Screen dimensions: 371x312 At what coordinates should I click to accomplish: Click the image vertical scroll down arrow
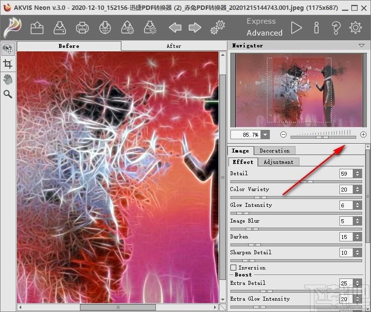(x=223, y=300)
